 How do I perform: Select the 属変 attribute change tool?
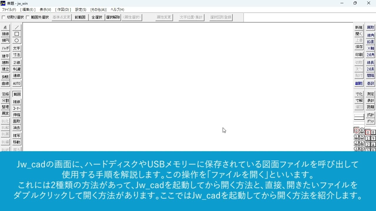(5, 113)
